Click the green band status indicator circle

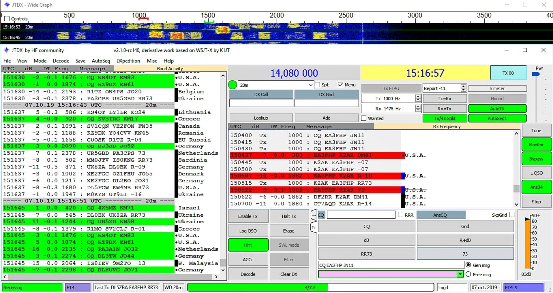(x=232, y=85)
